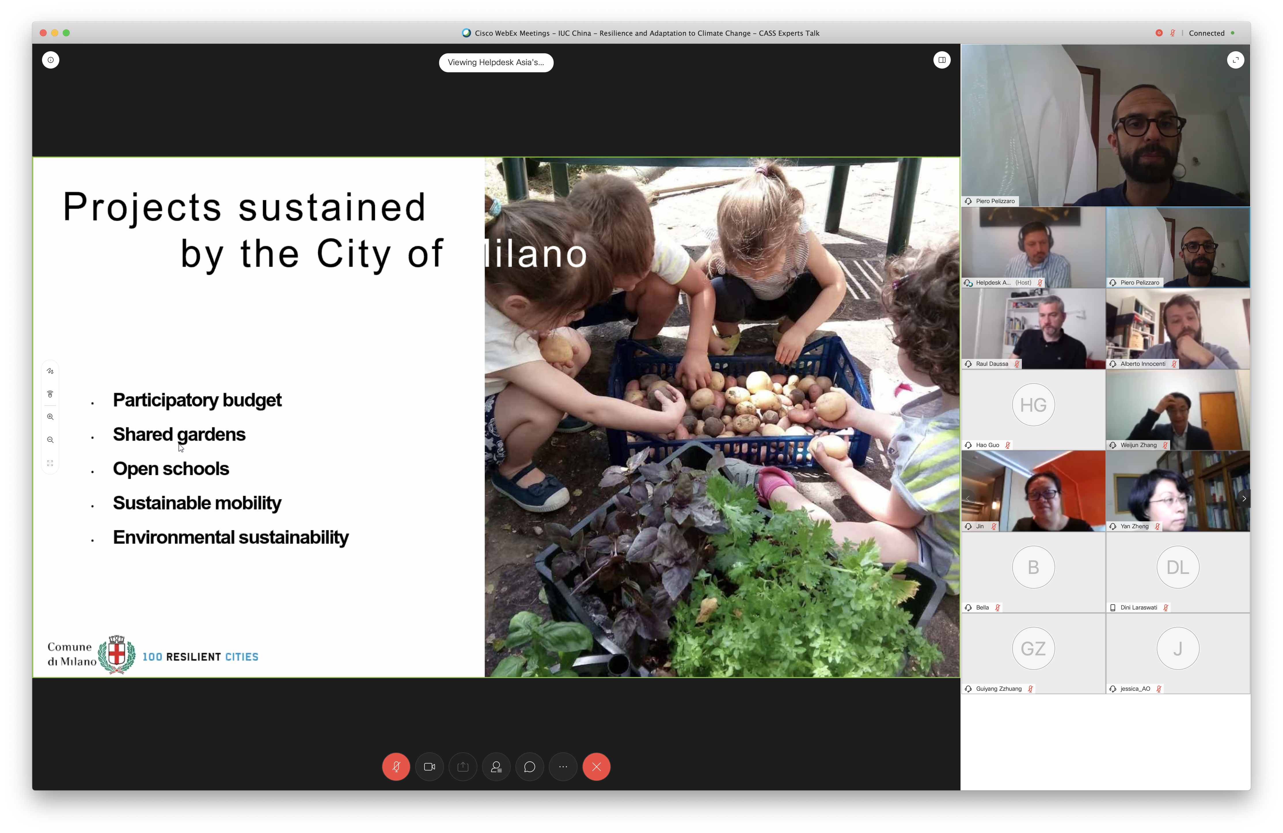Open the participants panel
This screenshot has height=833, width=1283.
click(496, 766)
